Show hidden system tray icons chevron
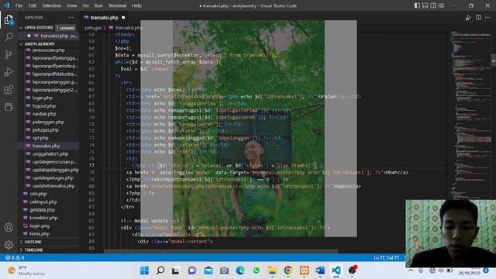This screenshot has width=496, height=279. [x=410, y=270]
